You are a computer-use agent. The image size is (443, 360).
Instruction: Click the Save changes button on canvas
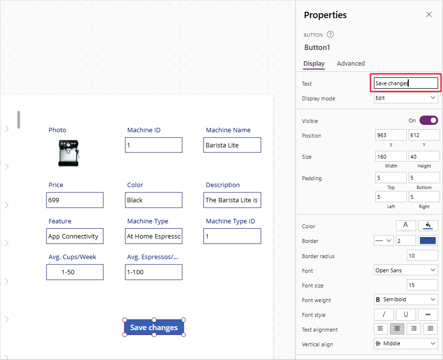(x=153, y=327)
